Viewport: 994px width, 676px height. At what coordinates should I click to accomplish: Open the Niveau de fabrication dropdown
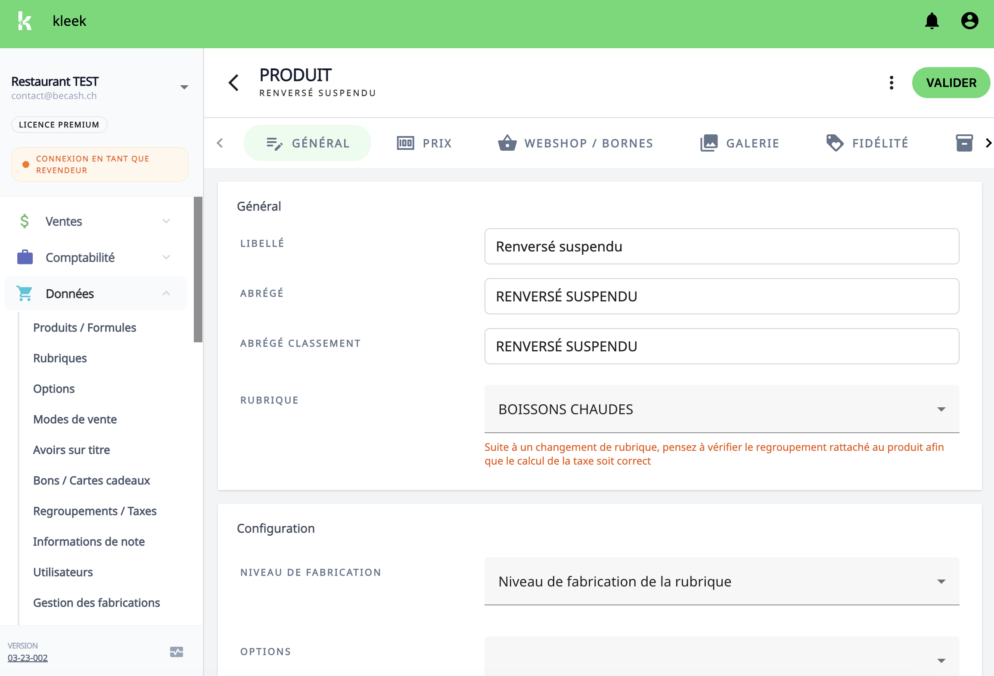point(721,581)
